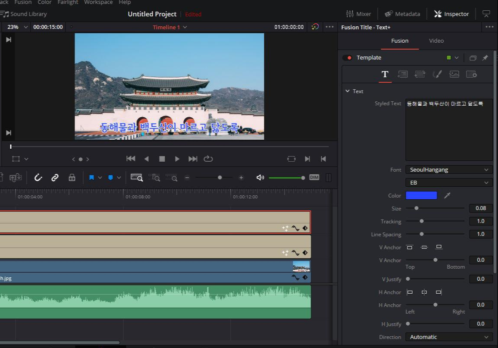This screenshot has height=348, width=498.
Task: Go to last frame
Action: (193, 159)
